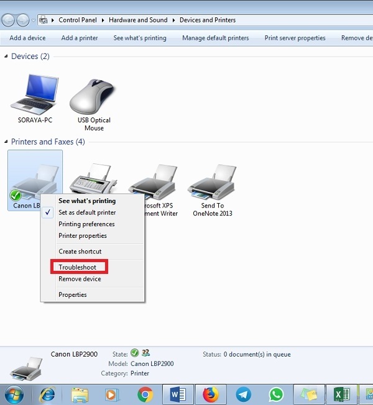This screenshot has width=373, height=405.
Task: Open Google Chrome from the taskbar
Action: click(x=145, y=394)
